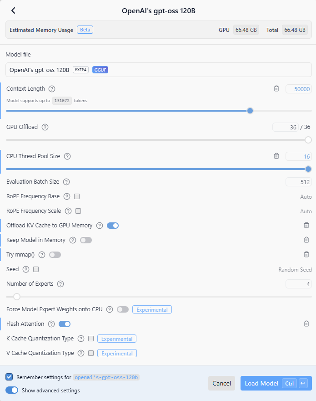Image resolution: width=316 pixels, height=401 pixels.
Task: Click the Load Model button
Action: tap(261, 383)
